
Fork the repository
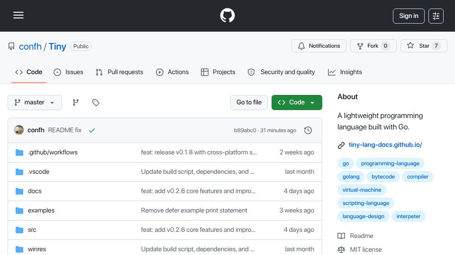(x=373, y=46)
